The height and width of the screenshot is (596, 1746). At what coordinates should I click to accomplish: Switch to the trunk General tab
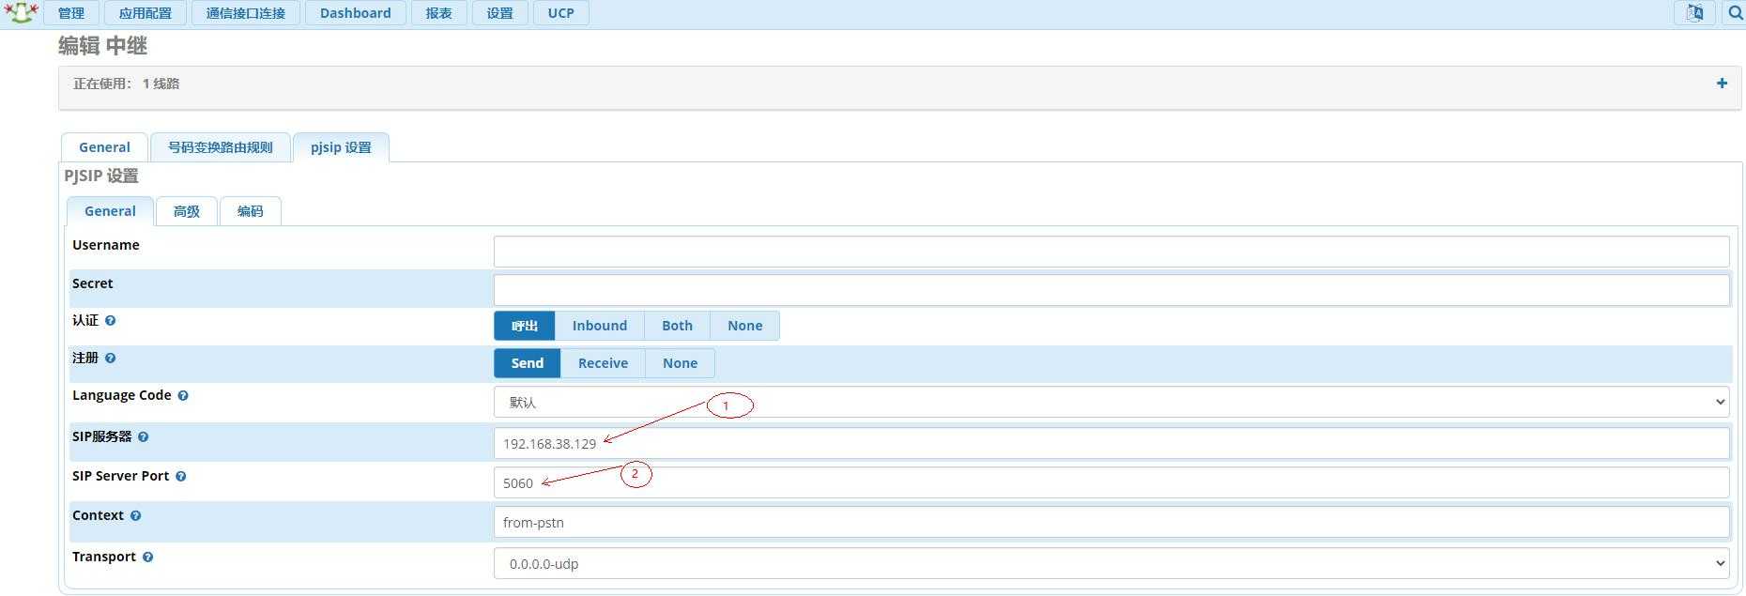coord(104,147)
